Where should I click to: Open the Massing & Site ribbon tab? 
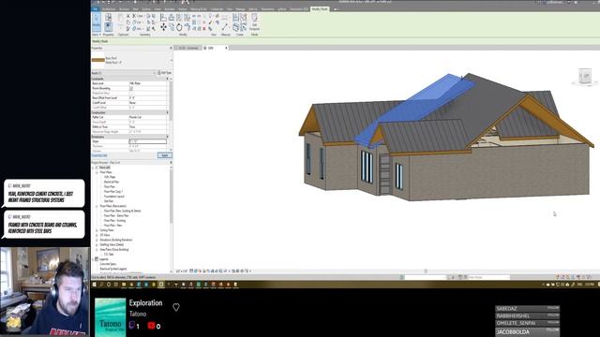[x=199, y=9]
